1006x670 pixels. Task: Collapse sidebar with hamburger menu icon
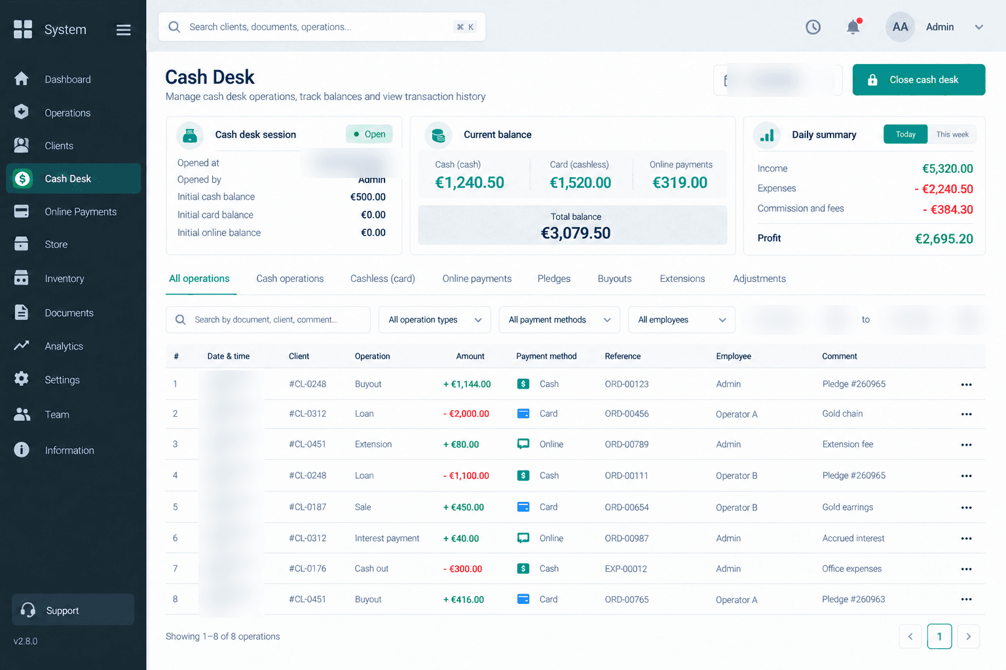[123, 30]
